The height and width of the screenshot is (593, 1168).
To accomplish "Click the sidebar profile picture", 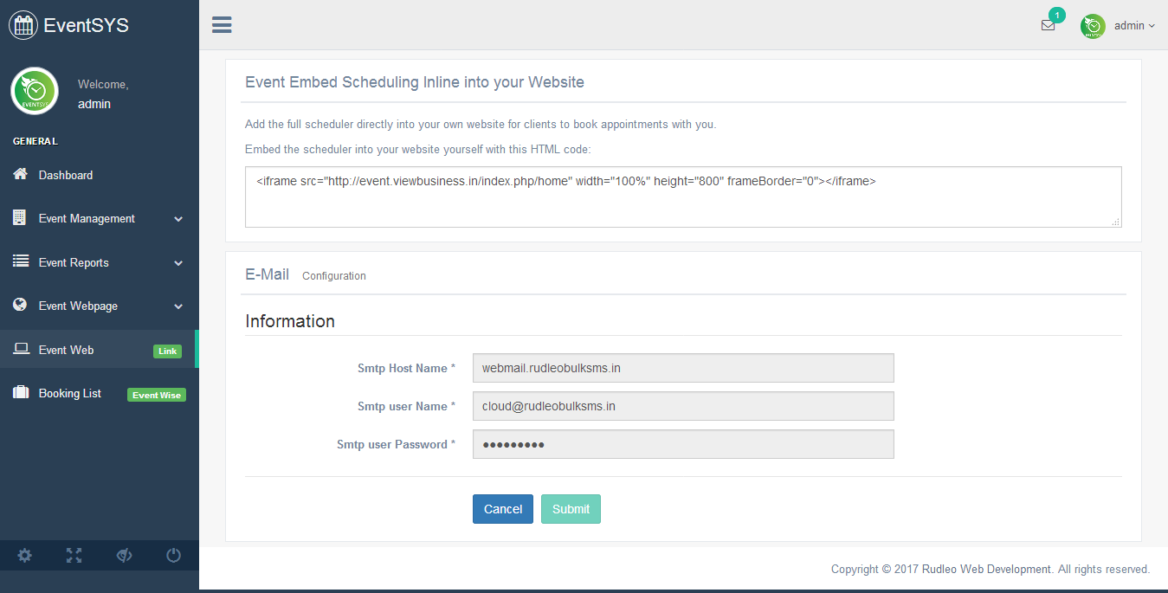I will (34, 92).
